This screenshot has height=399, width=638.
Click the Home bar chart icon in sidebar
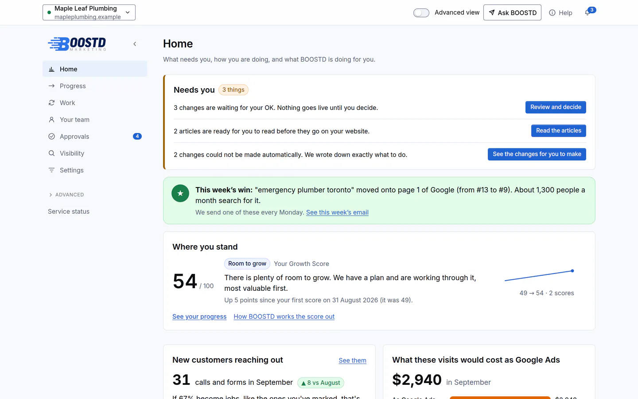point(51,69)
